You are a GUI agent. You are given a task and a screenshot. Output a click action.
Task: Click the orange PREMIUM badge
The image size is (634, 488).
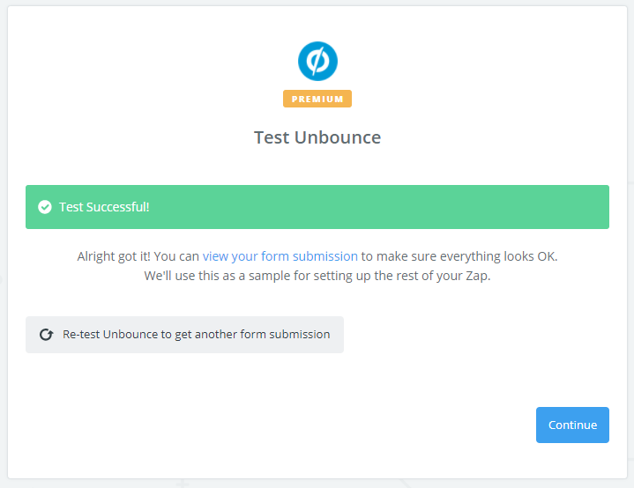317,99
